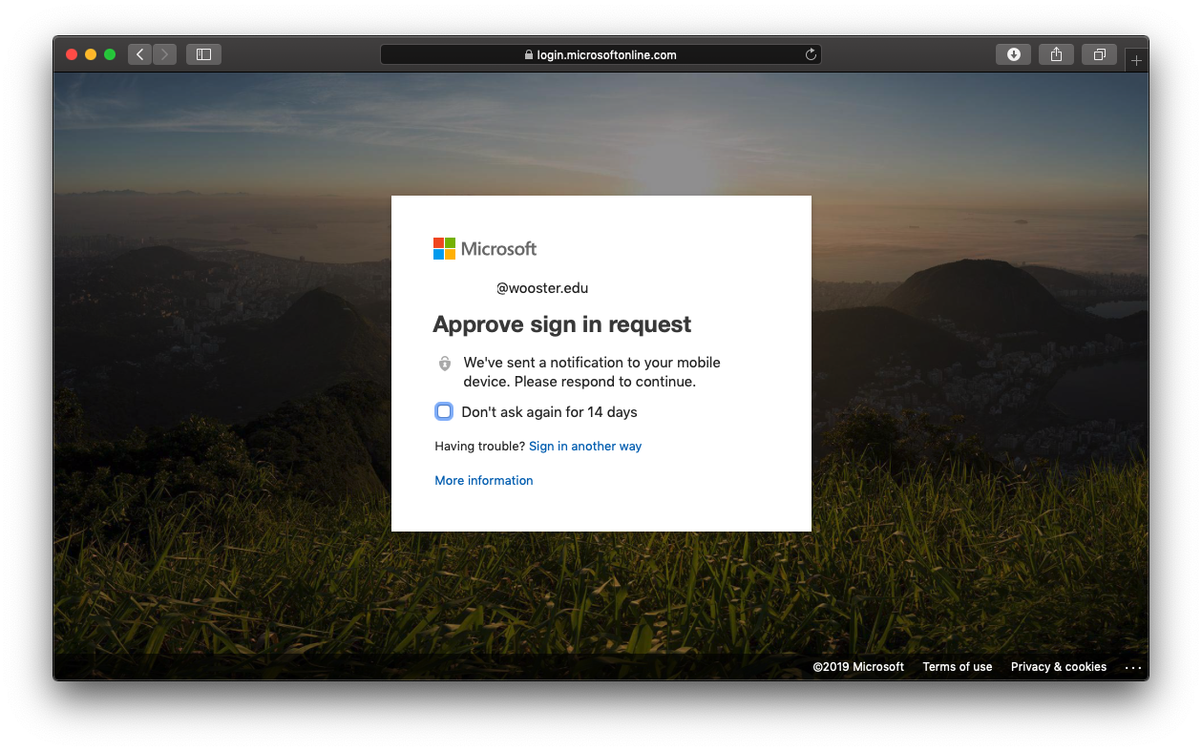Click the back navigation chevron
Image resolution: width=1202 pixels, height=751 pixels.
tap(139, 54)
